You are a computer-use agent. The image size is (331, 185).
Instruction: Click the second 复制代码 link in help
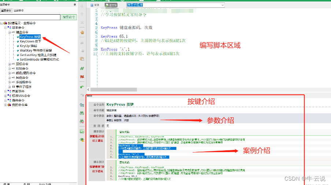pyautogui.click(x=124, y=162)
